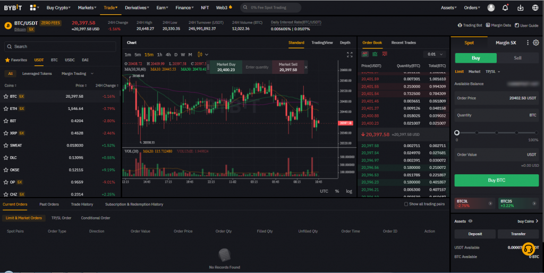
Task: Open the Margin 5X tab
Action: [506, 42]
